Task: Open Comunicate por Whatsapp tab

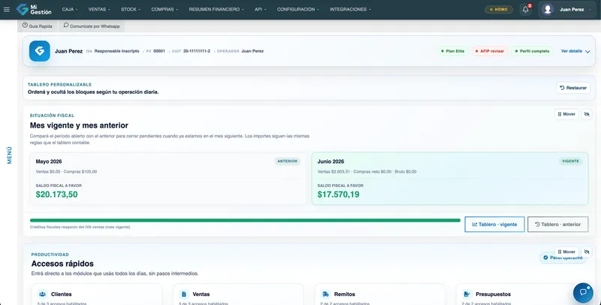Action: tap(92, 26)
